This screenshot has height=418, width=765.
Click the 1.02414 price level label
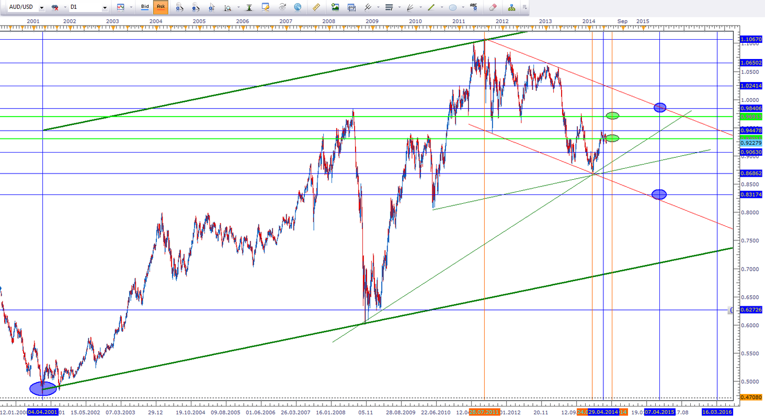751,86
